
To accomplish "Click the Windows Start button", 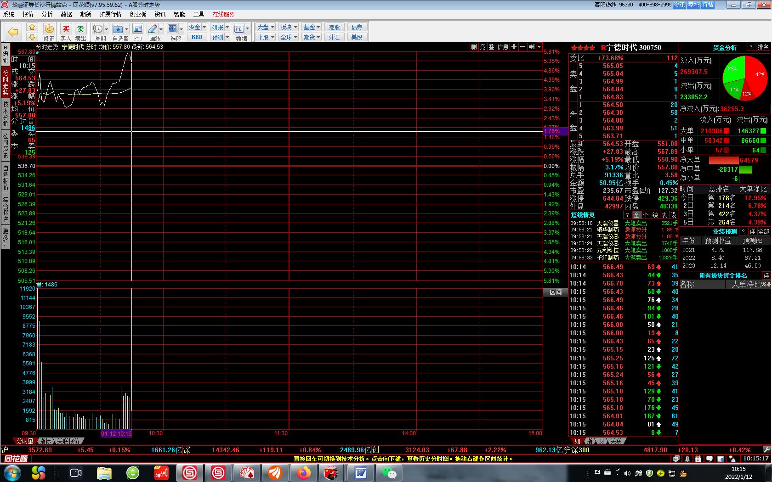I will click(x=11, y=472).
